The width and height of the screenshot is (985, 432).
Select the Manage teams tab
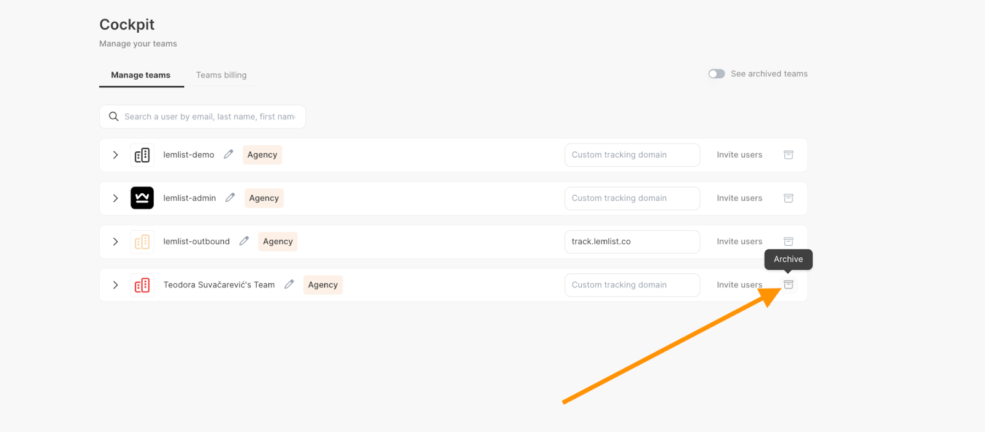tap(140, 75)
